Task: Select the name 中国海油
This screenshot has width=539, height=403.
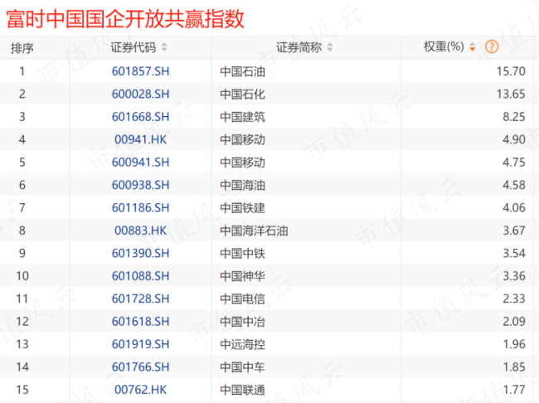Action: coord(243,186)
